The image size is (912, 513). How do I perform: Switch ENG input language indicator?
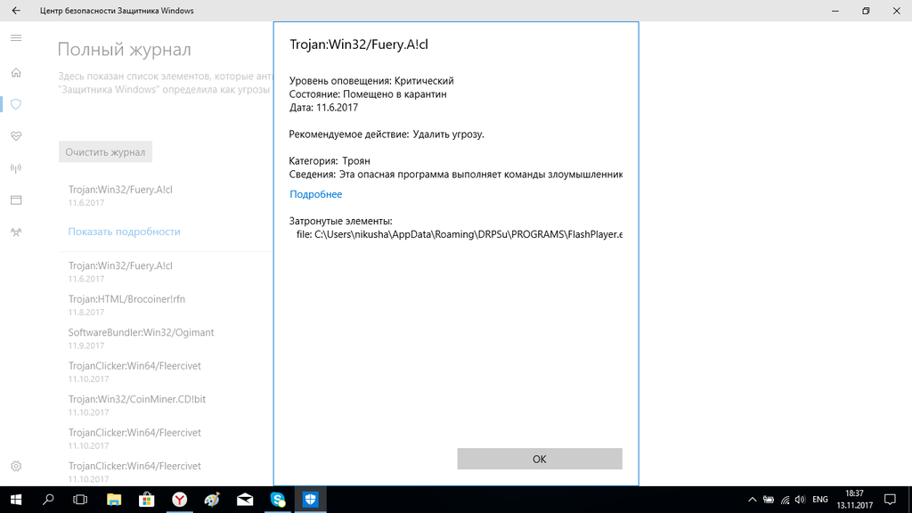click(820, 500)
